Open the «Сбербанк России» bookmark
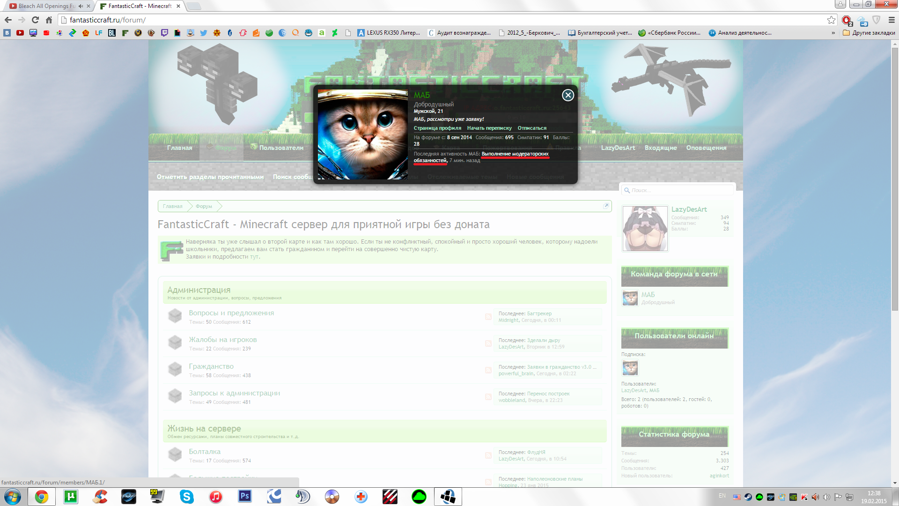This screenshot has width=899, height=506. (670, 33)
